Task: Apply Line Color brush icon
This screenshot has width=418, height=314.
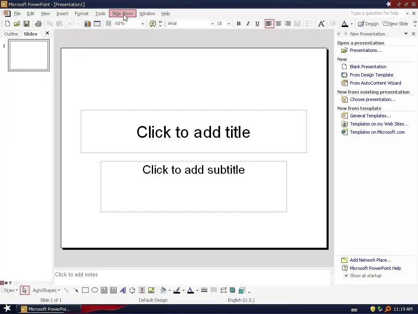Action: tap(176, 291)
